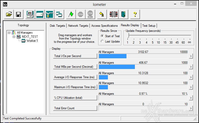Open help with question mark icon
Screen dimensions: 199x123
coord(135,14)
